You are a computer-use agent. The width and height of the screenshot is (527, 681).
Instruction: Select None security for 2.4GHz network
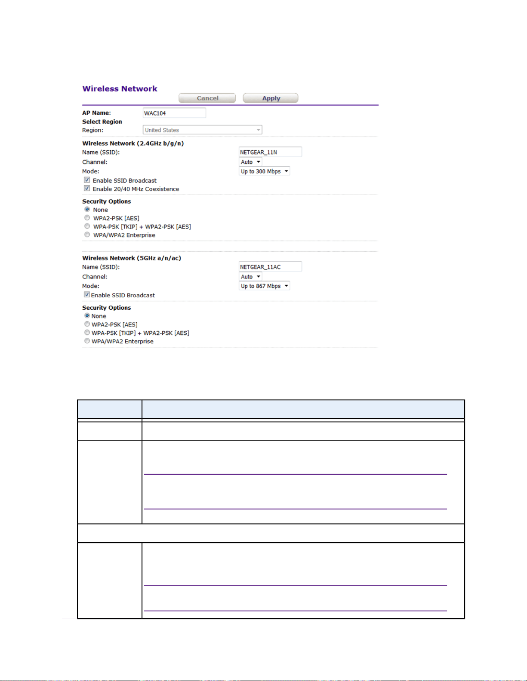pos(87,209)
